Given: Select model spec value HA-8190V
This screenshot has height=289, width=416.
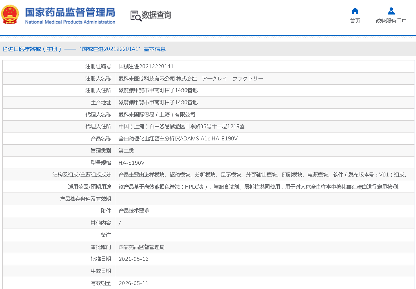Looking at the screenshot, I should pyautogui.click(x=132, y=163).
